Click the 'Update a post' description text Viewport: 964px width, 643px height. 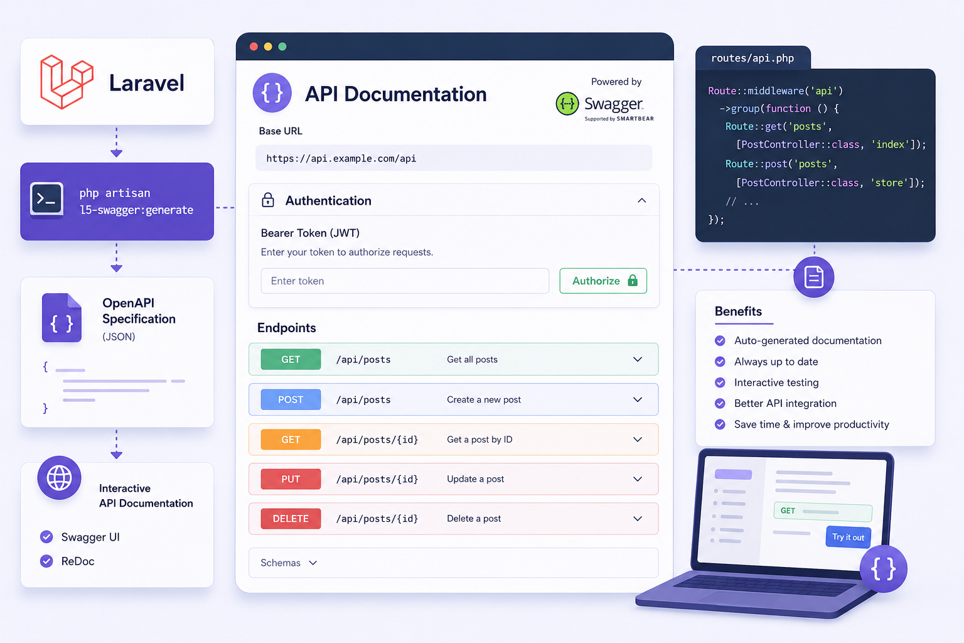tap(475, 479)
